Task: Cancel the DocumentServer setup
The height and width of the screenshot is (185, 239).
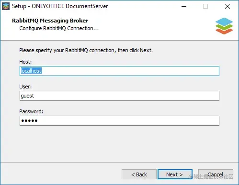Action: [216, 174]
